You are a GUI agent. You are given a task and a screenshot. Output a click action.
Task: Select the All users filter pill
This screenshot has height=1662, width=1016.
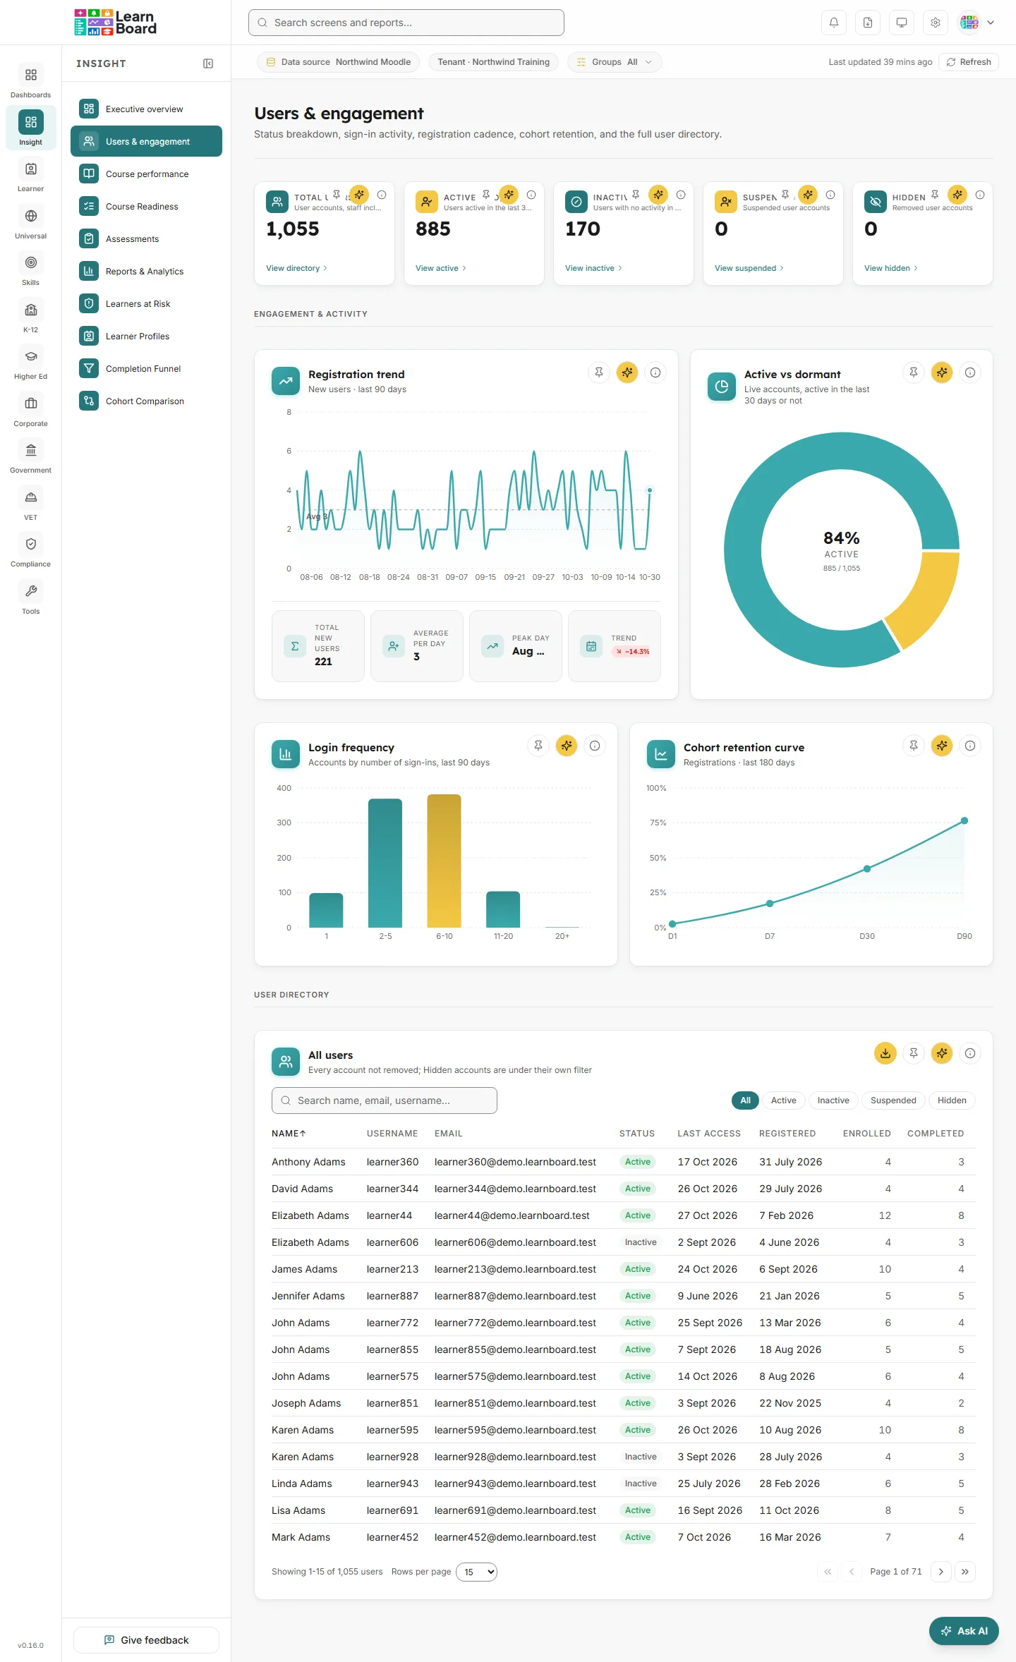745,1100
